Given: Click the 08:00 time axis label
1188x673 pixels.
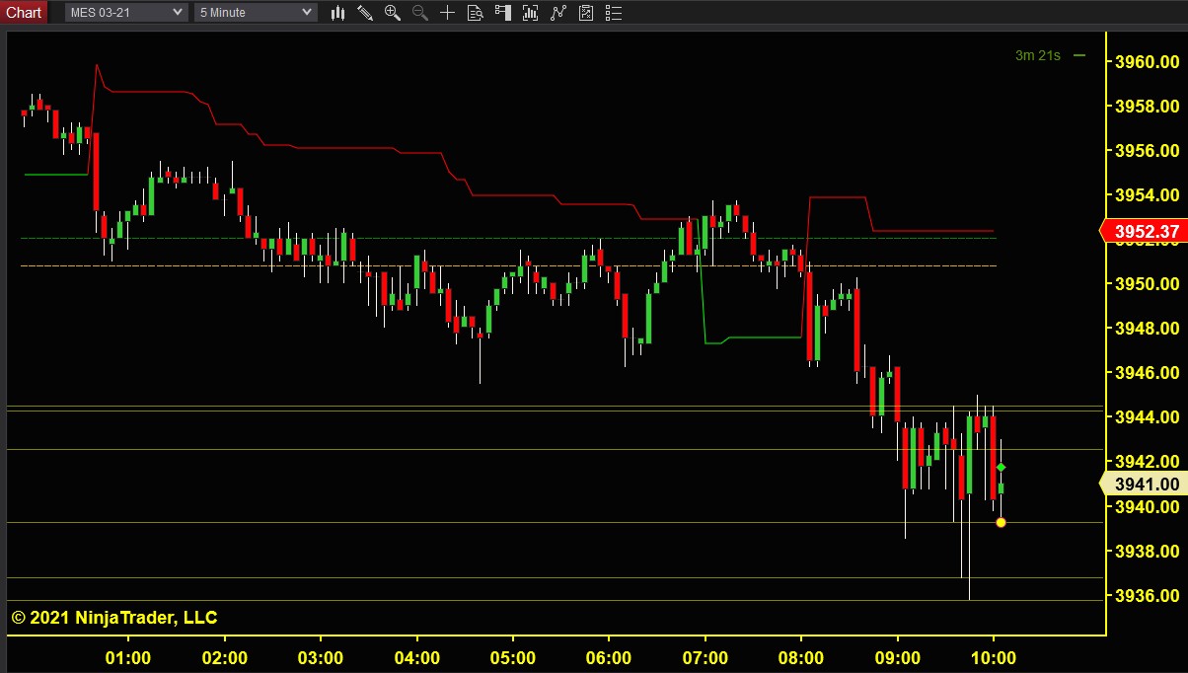Looking at the screenshot, I should pyautogui.click(x=801, y=658).
